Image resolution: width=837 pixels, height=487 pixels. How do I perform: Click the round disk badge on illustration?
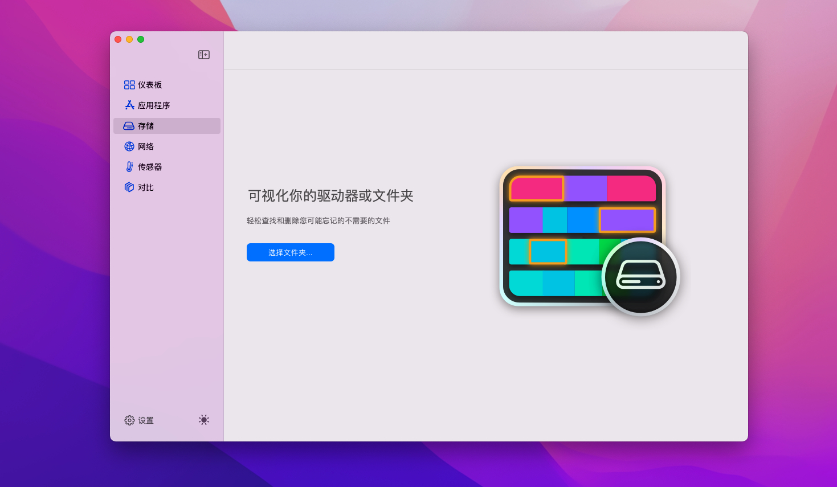[640, 277]
